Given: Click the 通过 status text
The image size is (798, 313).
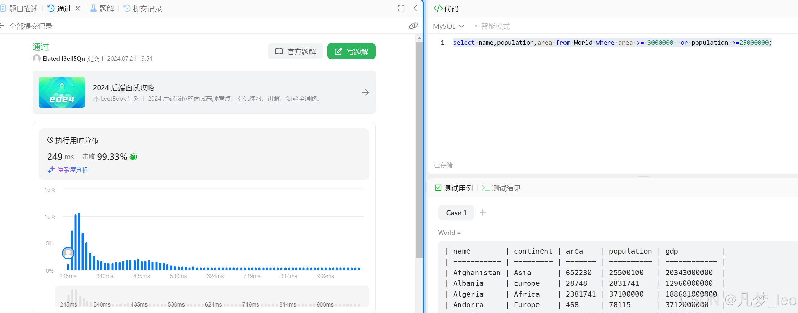Looking at the screenshot, I should tap(41, 46).
